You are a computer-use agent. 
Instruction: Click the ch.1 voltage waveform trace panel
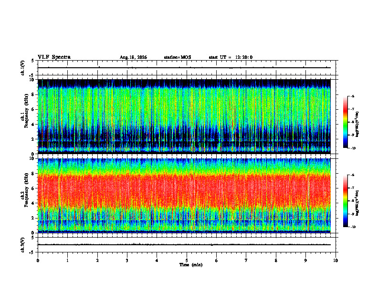tap(187, 68)
